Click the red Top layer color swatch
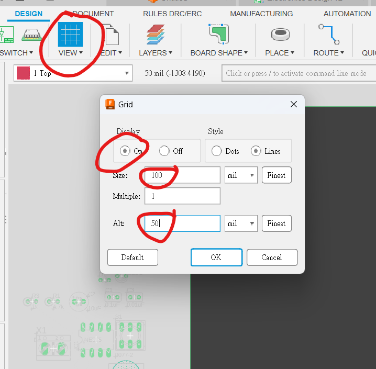 tap(23, 73)
